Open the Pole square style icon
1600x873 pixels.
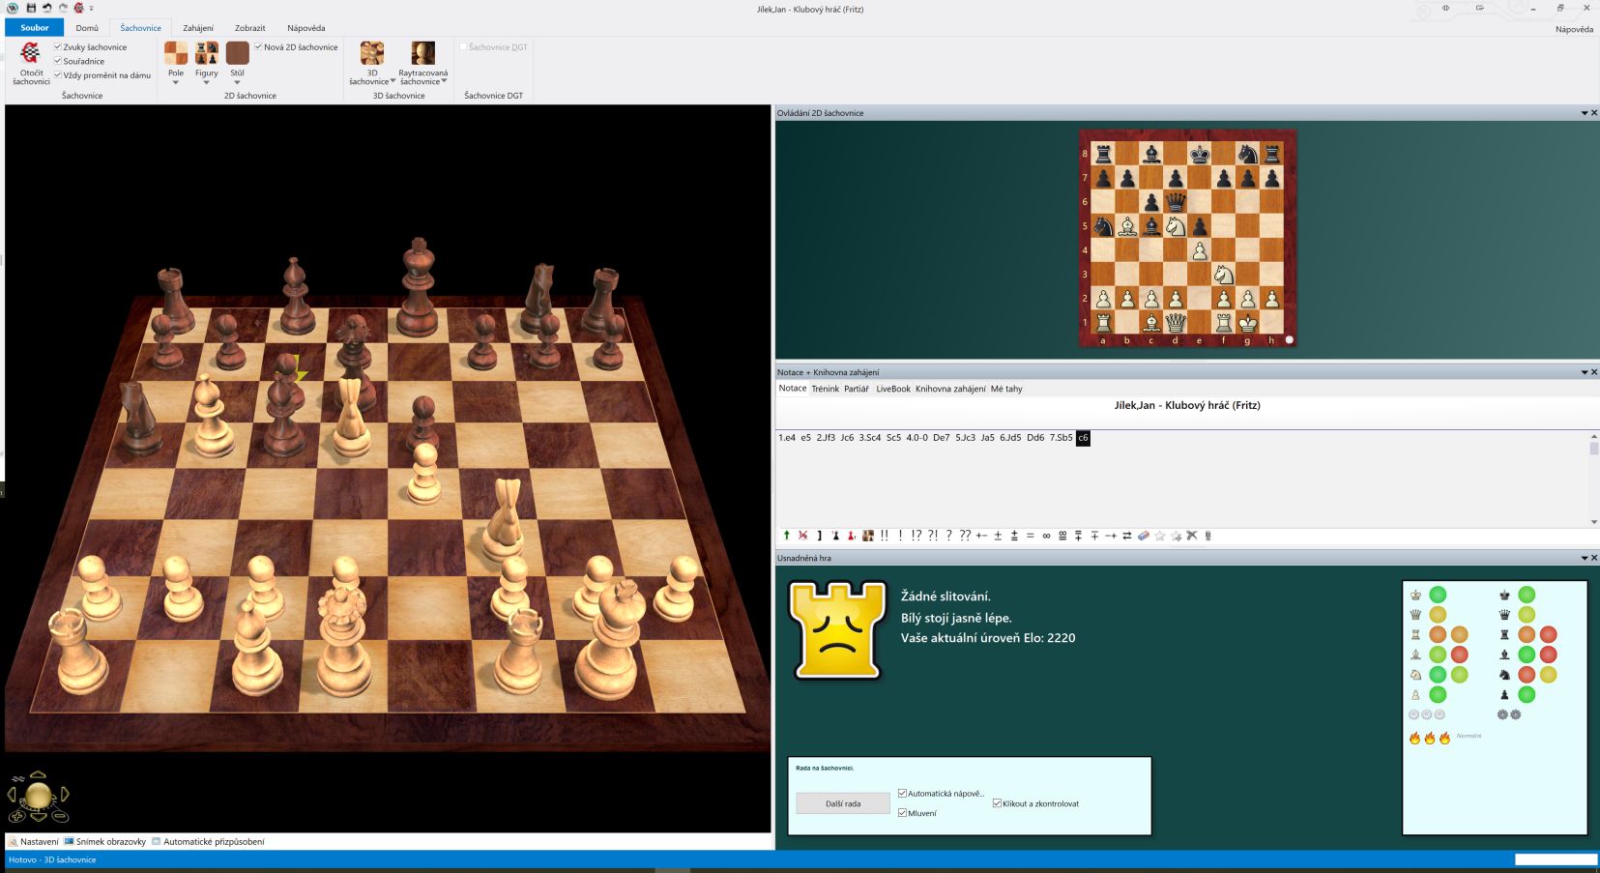(x=176, y=53)
